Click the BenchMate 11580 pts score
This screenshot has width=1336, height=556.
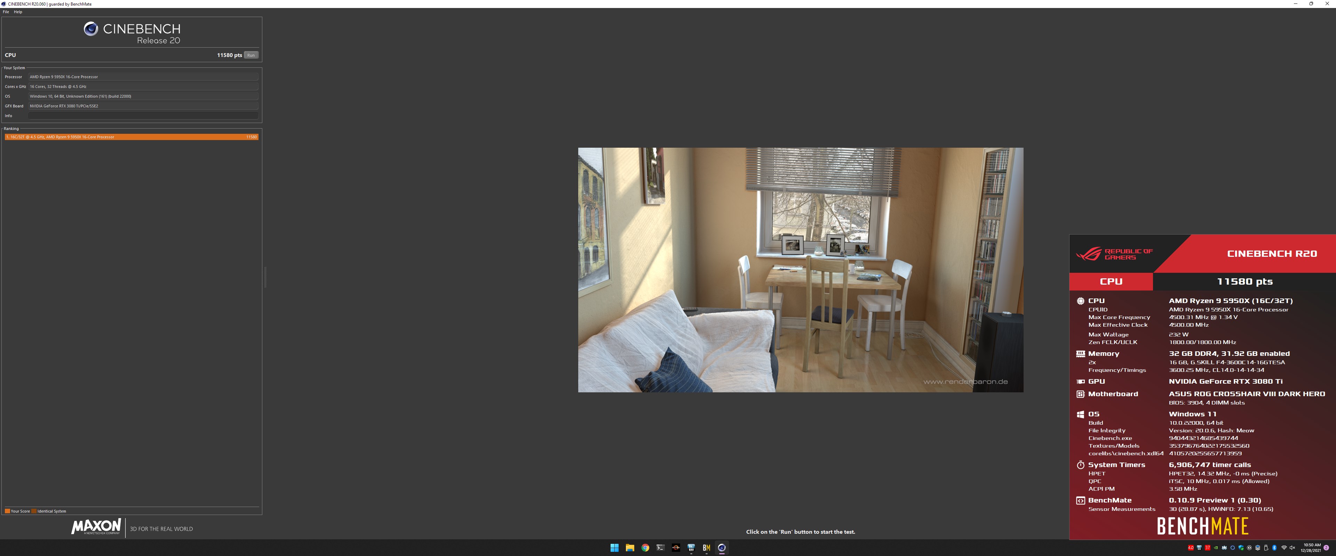[1244, 281]
